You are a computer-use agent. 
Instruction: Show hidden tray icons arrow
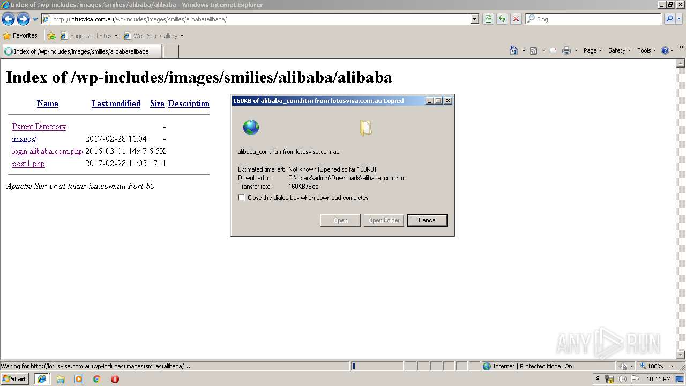(598, 378)
